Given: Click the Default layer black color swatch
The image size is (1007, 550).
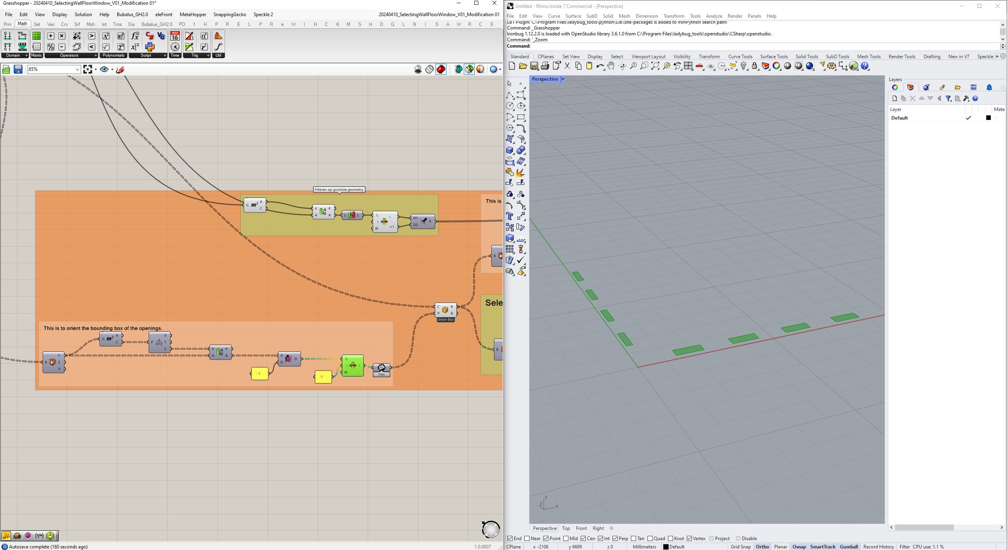Looking at the screenshot, I should 988,118.
